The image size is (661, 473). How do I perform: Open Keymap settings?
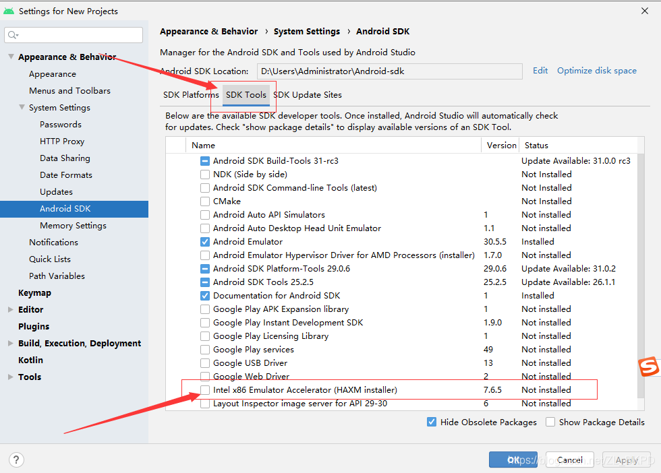coord(34,293)
